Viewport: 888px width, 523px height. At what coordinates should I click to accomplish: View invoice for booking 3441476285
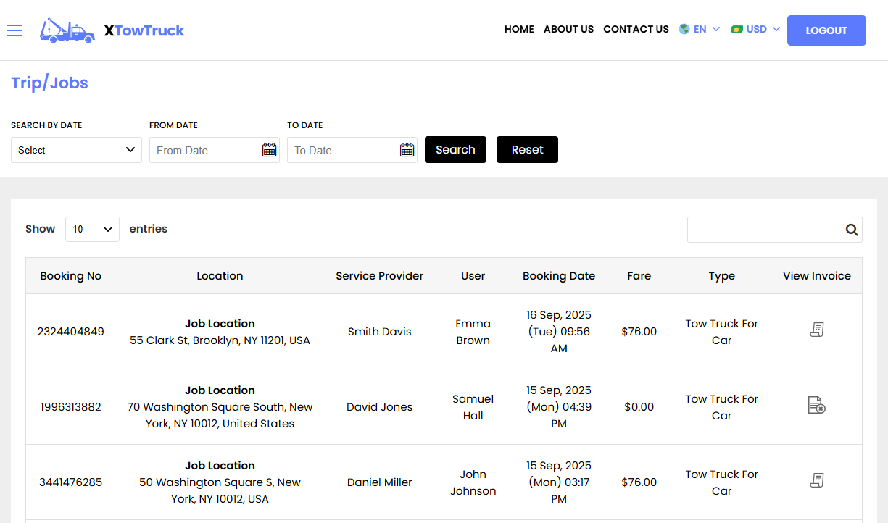[x=817, y=480]
